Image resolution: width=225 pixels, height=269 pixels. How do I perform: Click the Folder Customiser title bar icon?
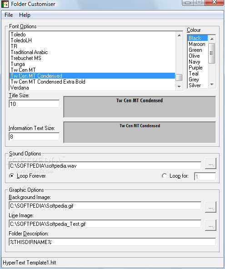pyautogui.click(x=5, y=4)
